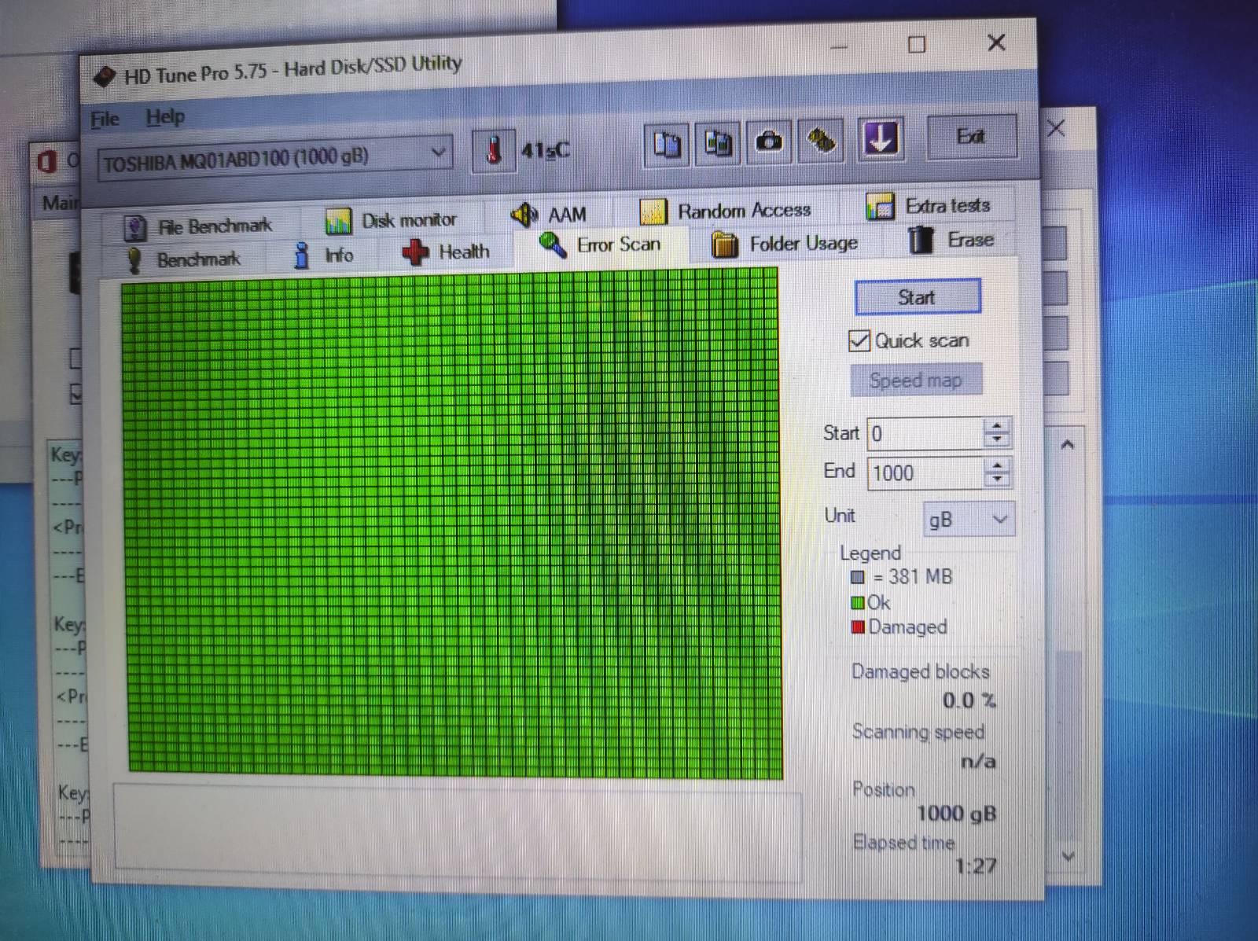Click the 'n/a' scanning speed value
This screenshot has width=1258, height=941.
pos(978,762)
